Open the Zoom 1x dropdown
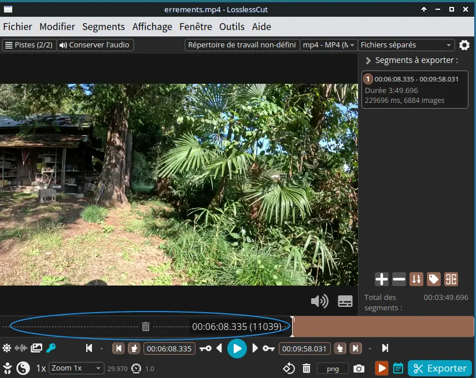Viewport: 476px width, 378px height. (76, 368)
